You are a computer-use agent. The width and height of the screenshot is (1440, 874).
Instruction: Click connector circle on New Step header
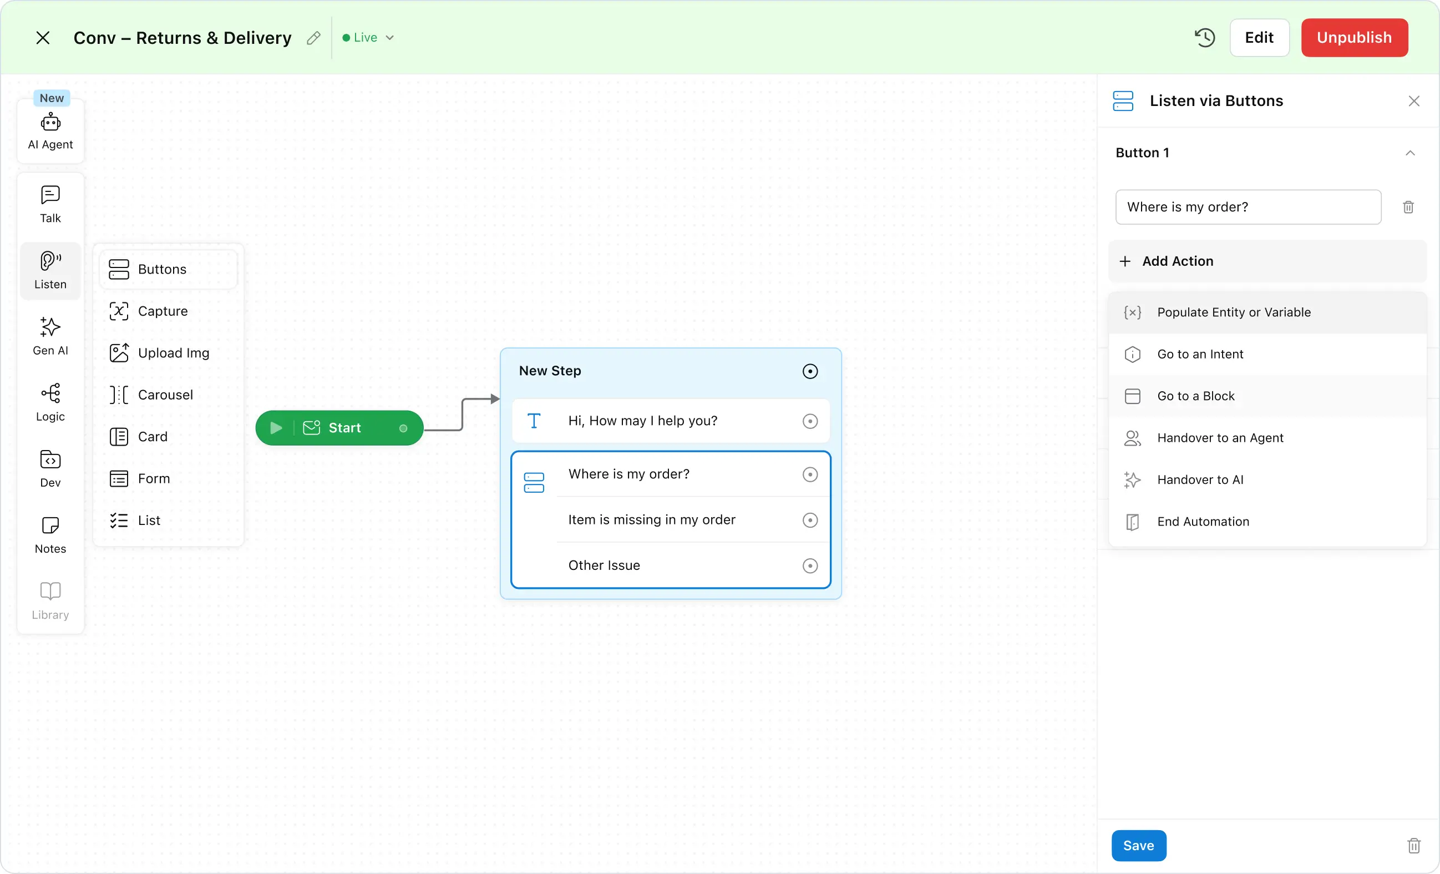tap(809, 371)
